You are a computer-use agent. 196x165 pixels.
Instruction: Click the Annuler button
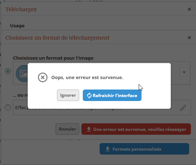click(67, 129)
